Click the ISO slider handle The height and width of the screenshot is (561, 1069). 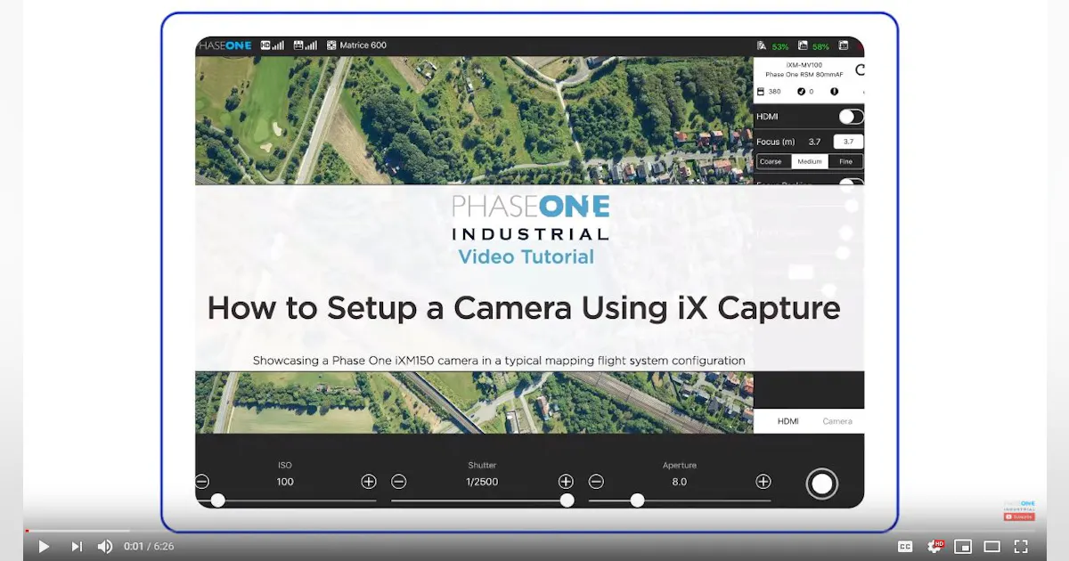point(217,500)
